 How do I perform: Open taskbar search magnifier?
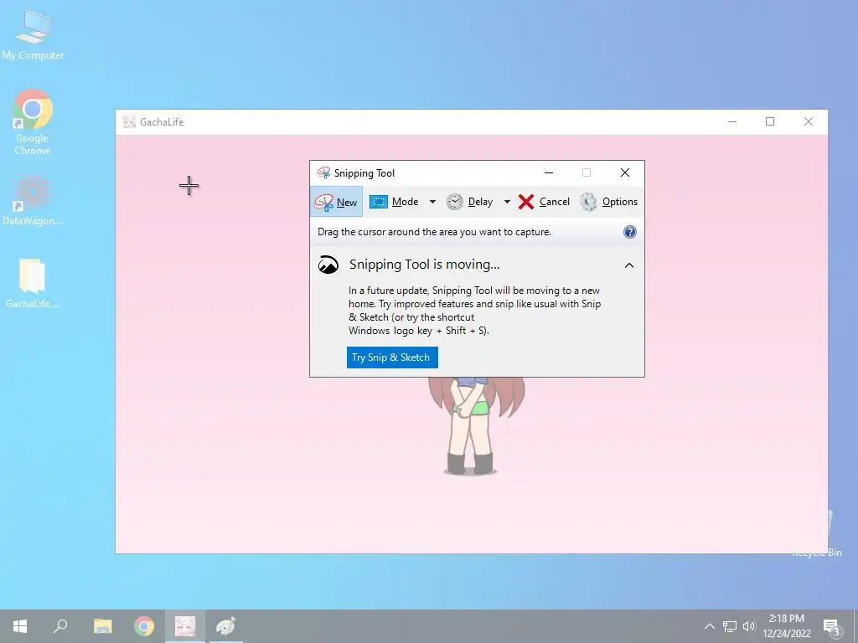tap(60, 626)
